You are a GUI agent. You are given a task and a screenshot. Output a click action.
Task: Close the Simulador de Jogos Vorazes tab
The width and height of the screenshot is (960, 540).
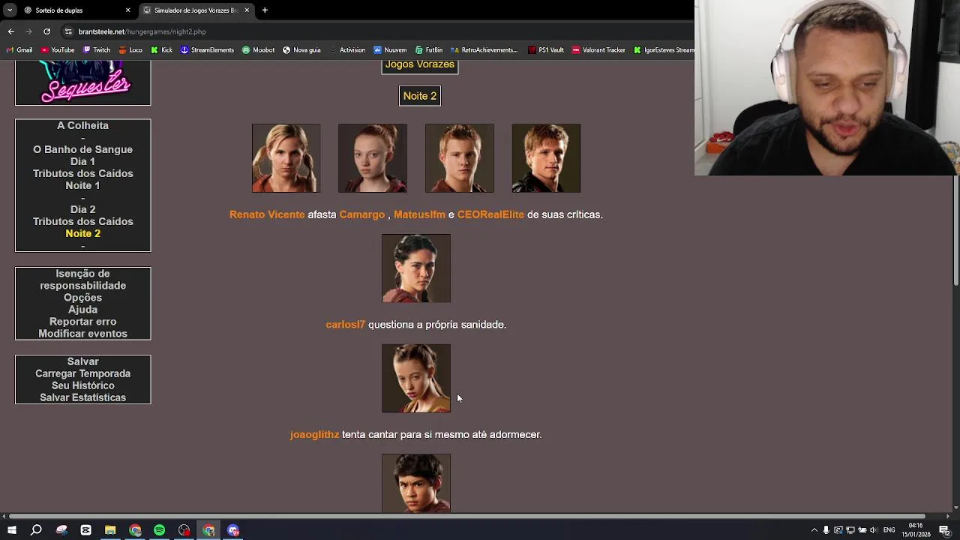click(247, 10)
